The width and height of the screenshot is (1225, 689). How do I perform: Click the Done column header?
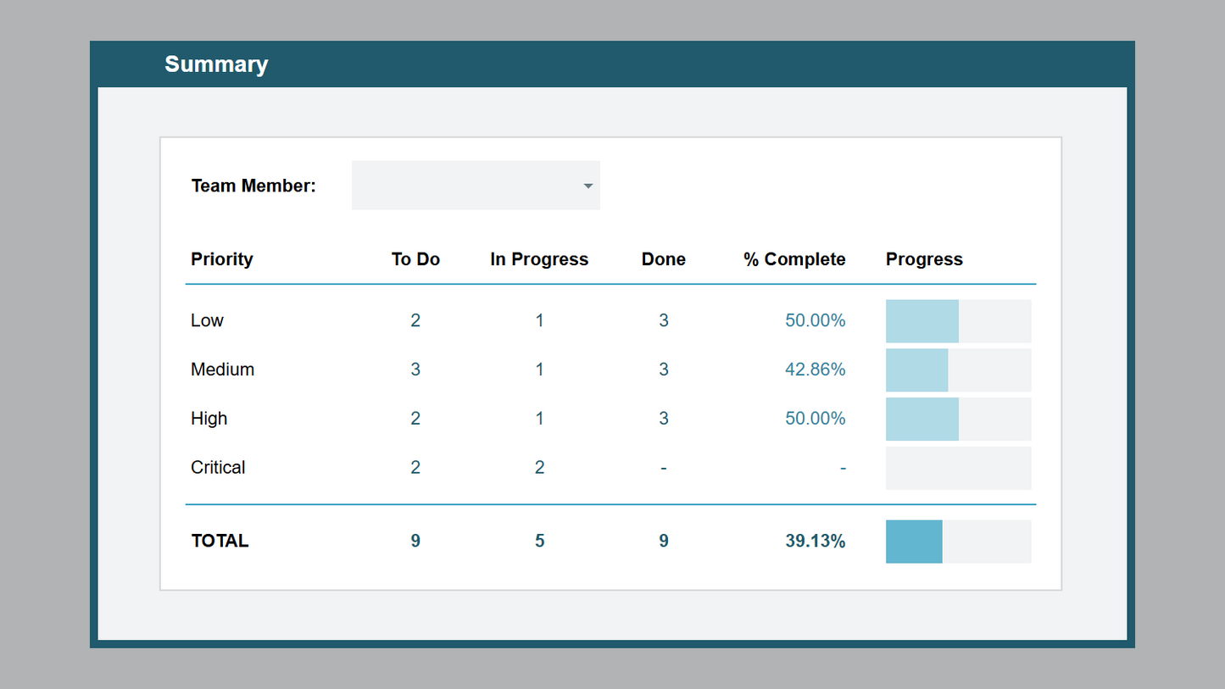[663, 259]
